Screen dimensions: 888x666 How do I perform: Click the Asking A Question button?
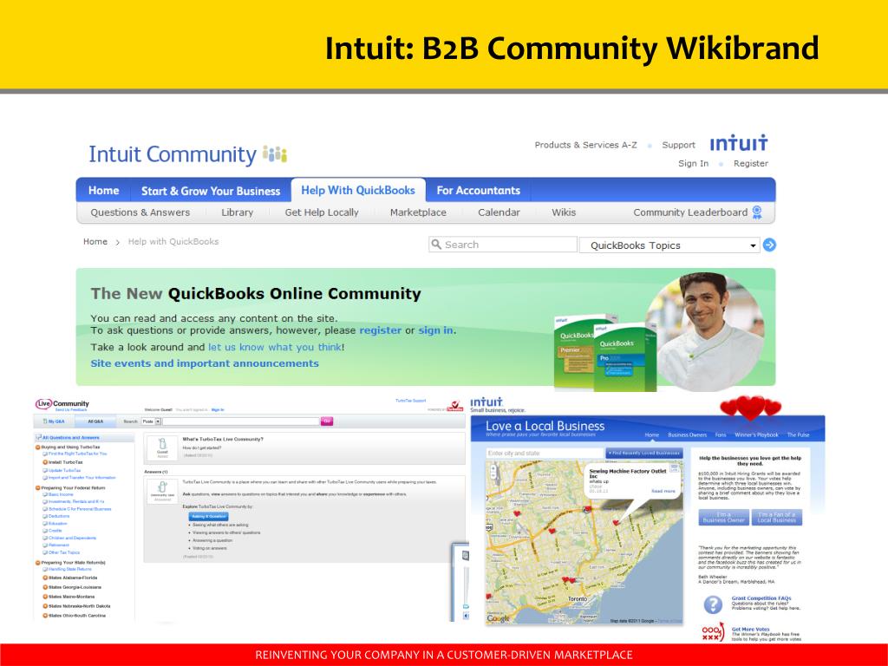point(208,517)
